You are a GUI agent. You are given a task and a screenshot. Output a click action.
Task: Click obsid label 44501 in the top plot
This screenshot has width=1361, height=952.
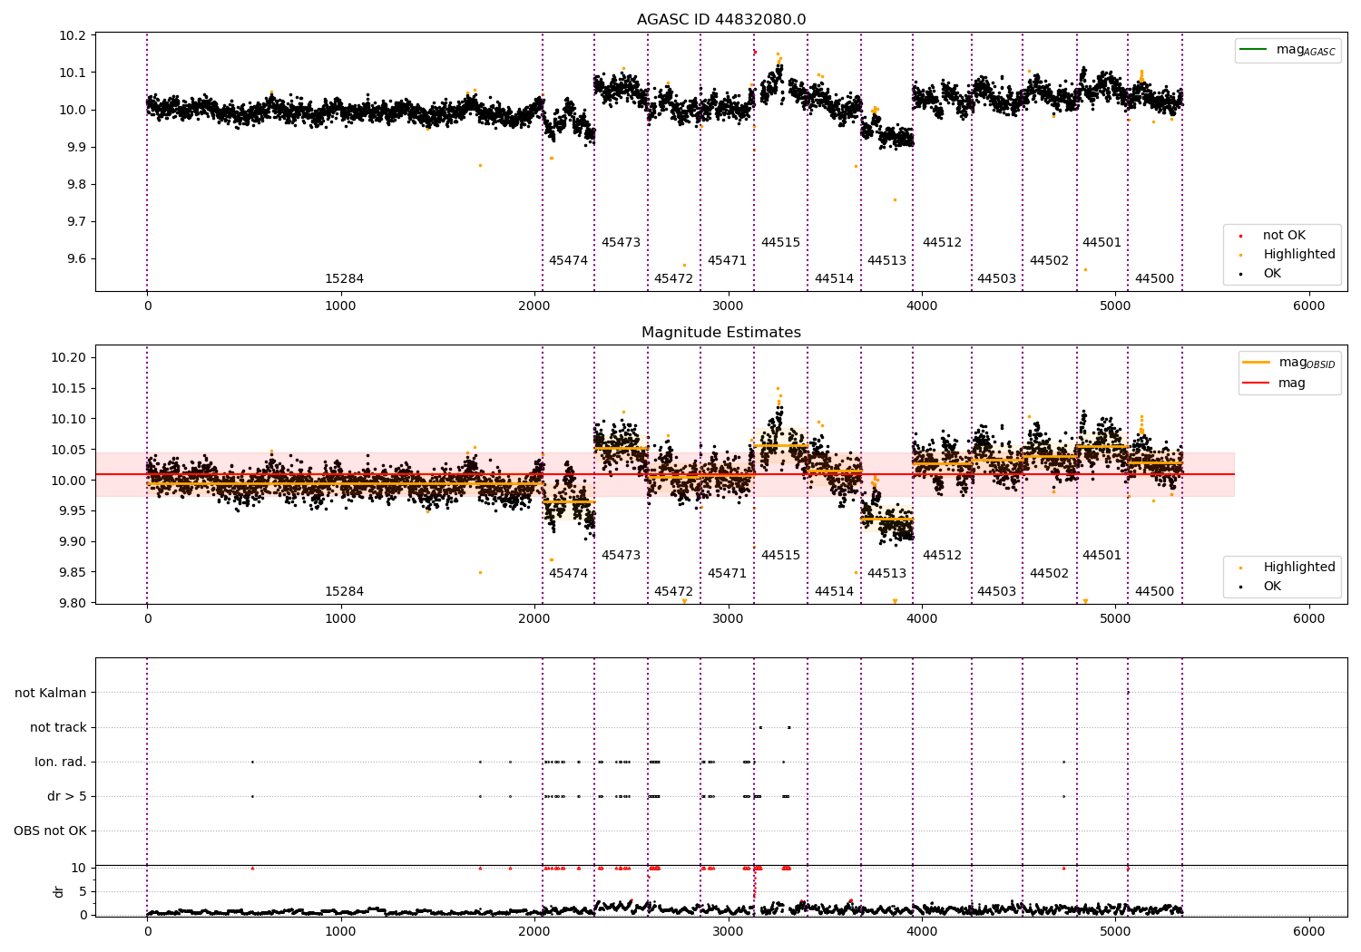(x=1102, y=243)
